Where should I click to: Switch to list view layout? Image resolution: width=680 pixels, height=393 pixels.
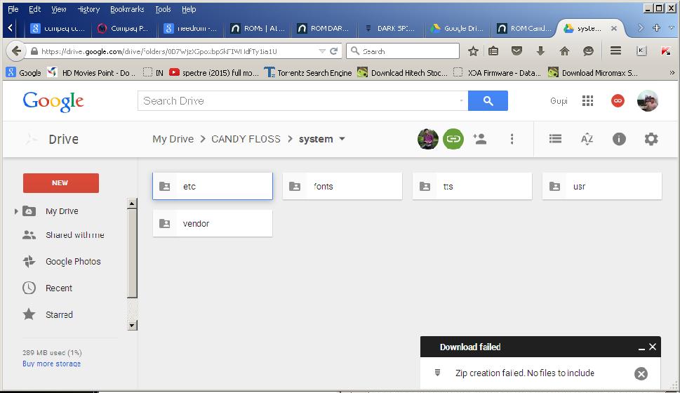click(x=555, y=139)
